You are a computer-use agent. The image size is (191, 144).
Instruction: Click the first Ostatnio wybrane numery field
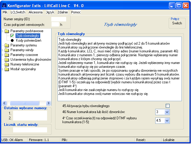(x=30, y=113)
